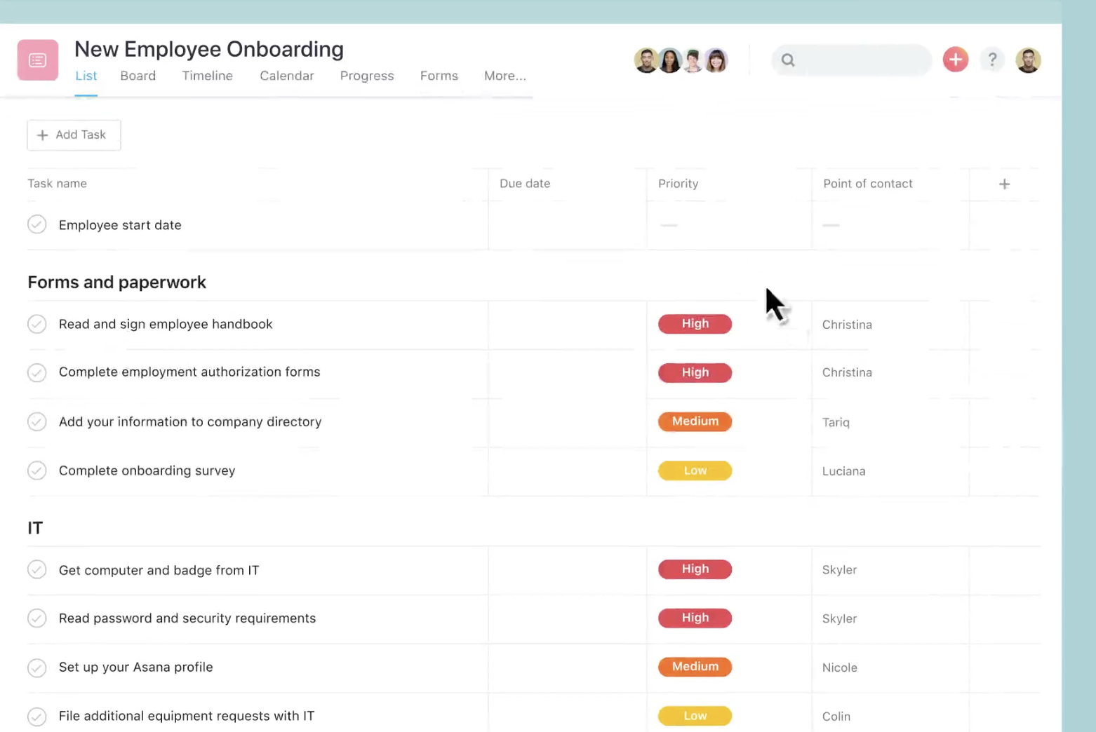Open task 'Get computer and badge from IT'
Image resolution: width=1096 pixels, height=732 pixels.
click(159, 570)
